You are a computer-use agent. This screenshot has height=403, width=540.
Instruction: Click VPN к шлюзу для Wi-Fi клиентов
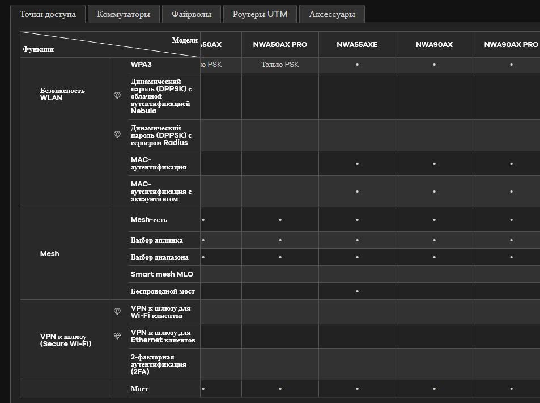click(160, 312)
